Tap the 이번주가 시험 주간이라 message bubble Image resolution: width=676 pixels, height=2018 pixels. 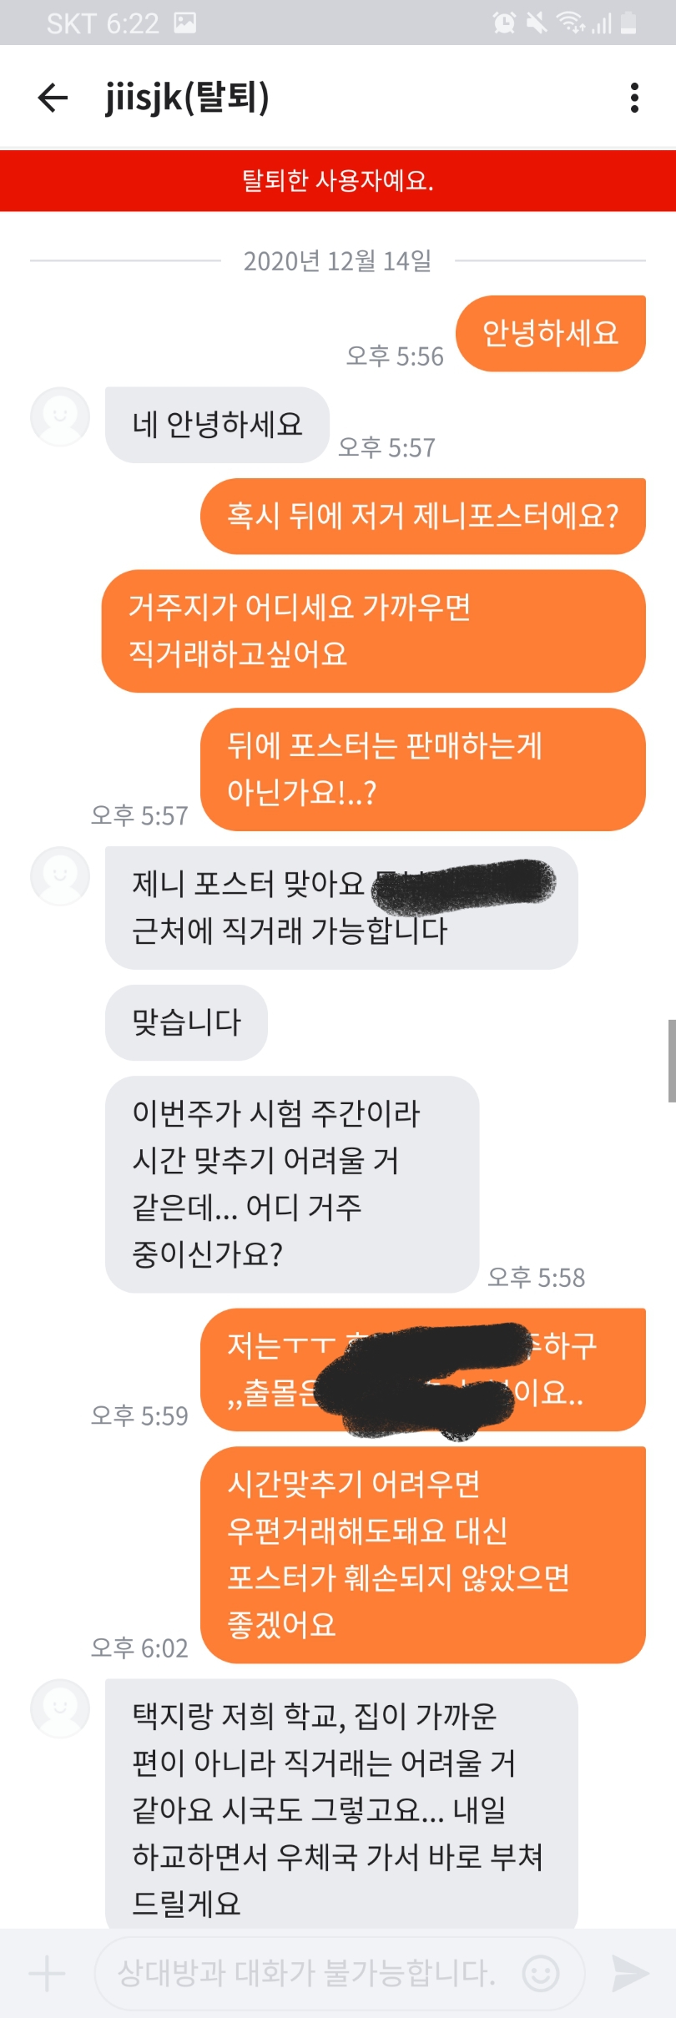tap(292, 1184)
